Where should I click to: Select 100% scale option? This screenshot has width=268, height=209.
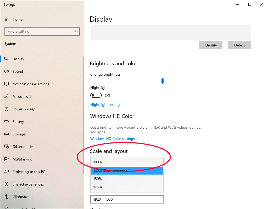click(x=98, y=162)
